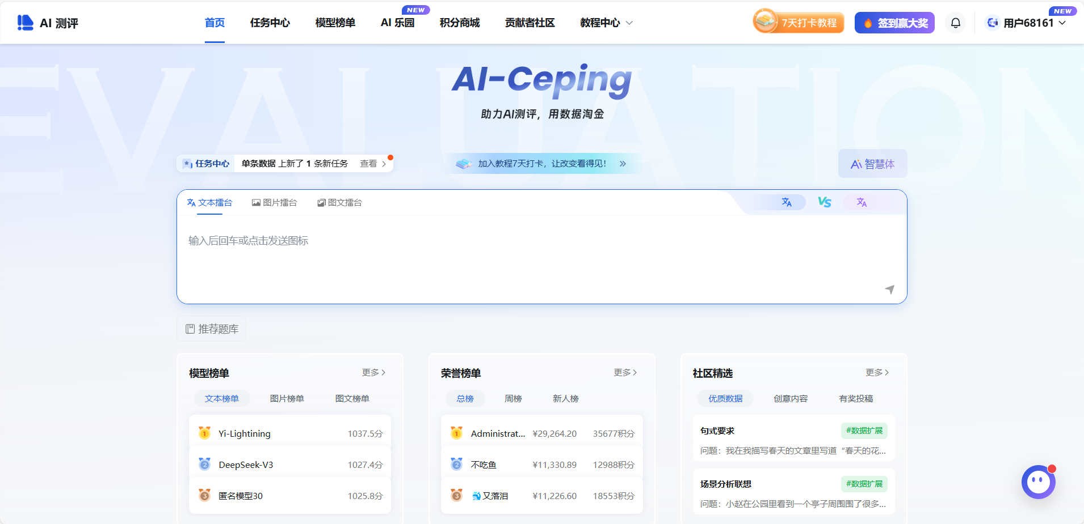Select the 创意内容 community filter
1084x524 pixels.
(791, 398)
